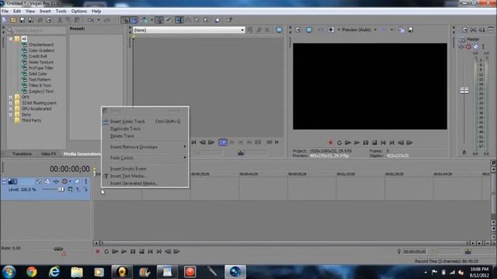Collapse the All folder in plug-in tree
497x279 pixels.
(x=10, y=39)
